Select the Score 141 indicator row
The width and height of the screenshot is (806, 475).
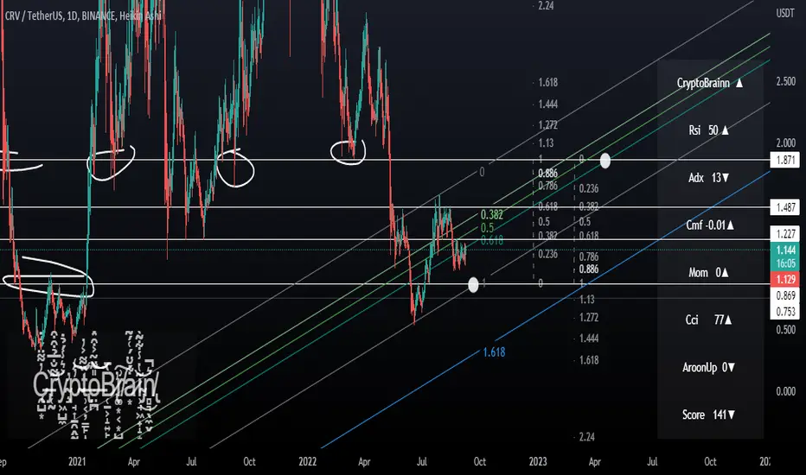(x=710, y=415)
